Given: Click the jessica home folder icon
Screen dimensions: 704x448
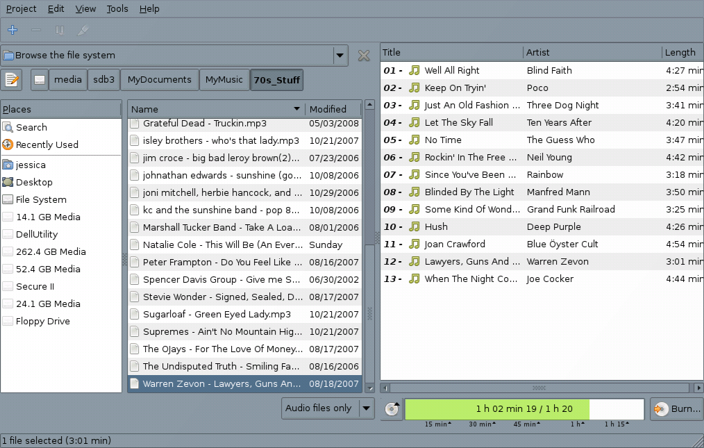Looking at the screenshot, I should pos(8,165).
